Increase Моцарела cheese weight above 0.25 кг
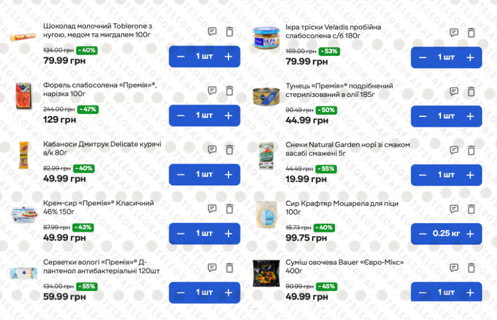 click(x=470, y=234)
